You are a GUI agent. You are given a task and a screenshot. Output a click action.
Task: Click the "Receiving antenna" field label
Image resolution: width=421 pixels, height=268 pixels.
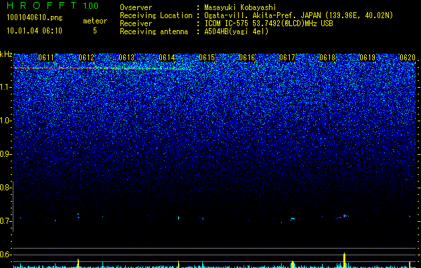154,31
